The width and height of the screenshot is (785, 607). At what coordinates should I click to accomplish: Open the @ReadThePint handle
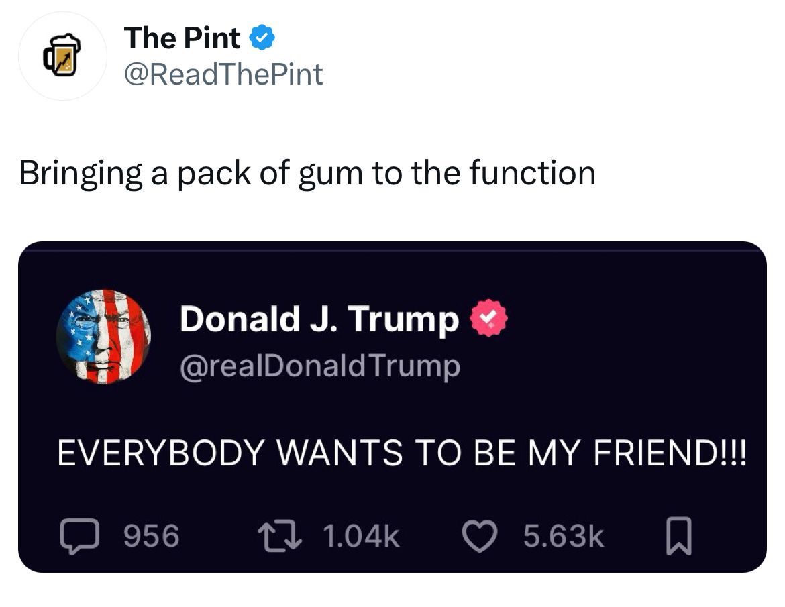point(223,75)
